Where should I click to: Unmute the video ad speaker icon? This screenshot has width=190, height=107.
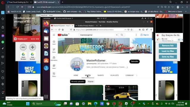click(x=158, y=17)
